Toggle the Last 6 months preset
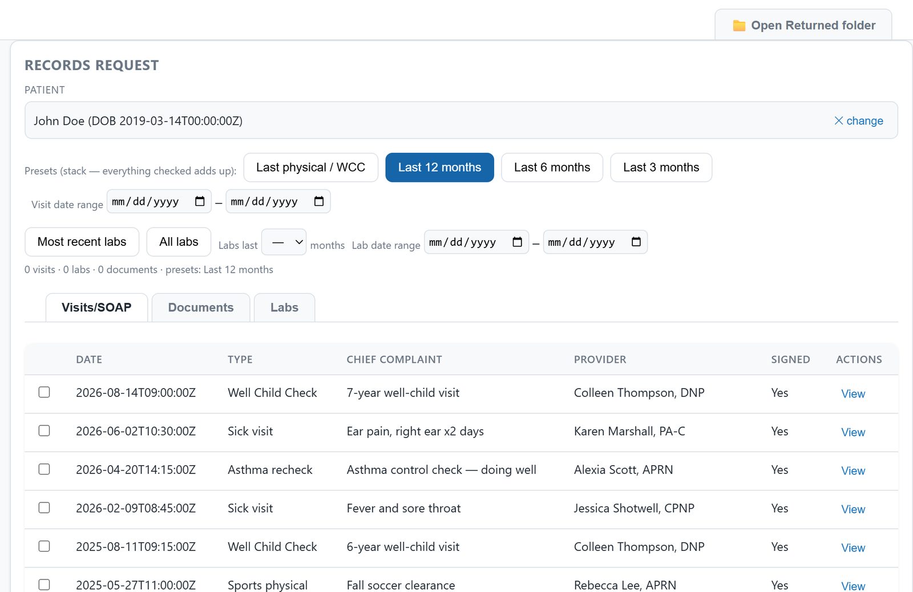The height and width of the screenshot is (592, 913). click(x=552, y=168)
